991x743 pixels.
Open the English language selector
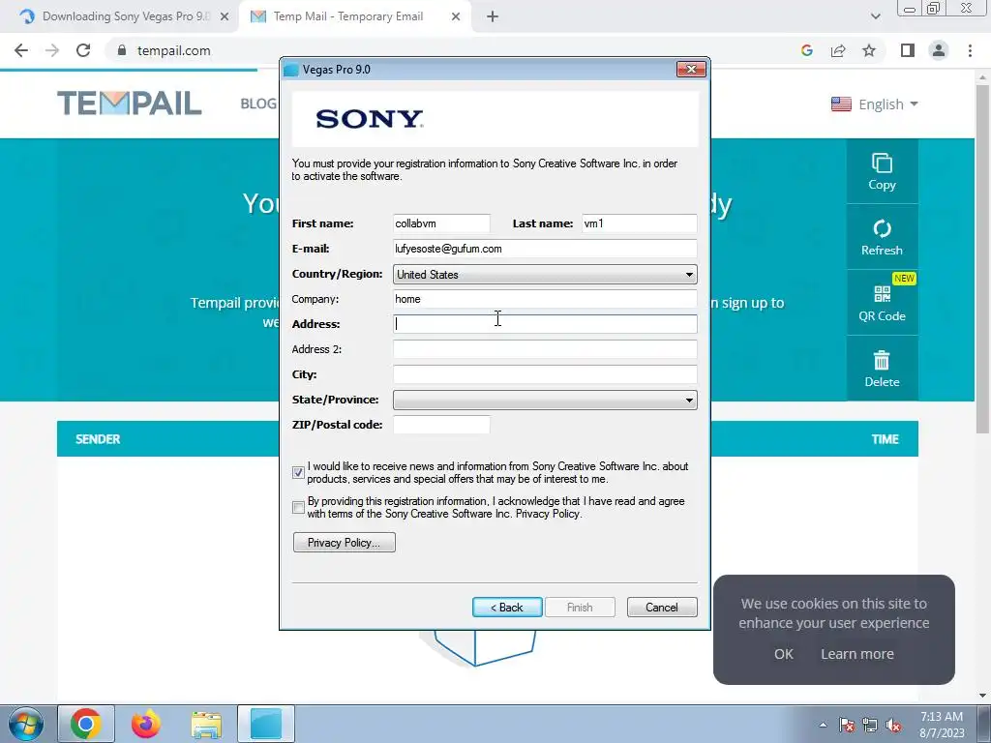875,104
